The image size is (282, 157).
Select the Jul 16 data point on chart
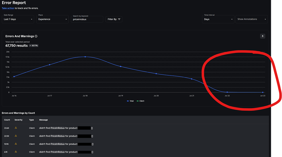(14, 77)
